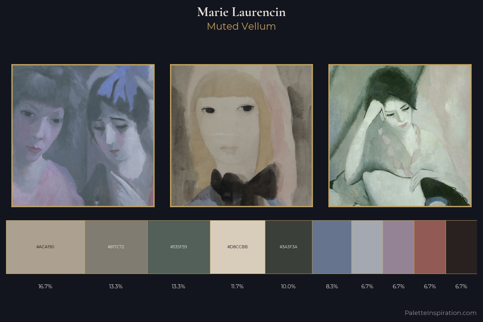Screen dimensions: 483x322
Task: Visit the PaletteInspiration.com link
Action: tap(441, 313)
